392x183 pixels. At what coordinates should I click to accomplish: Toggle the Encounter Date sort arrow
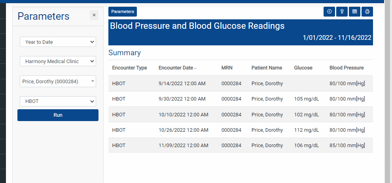coord(195,68)
